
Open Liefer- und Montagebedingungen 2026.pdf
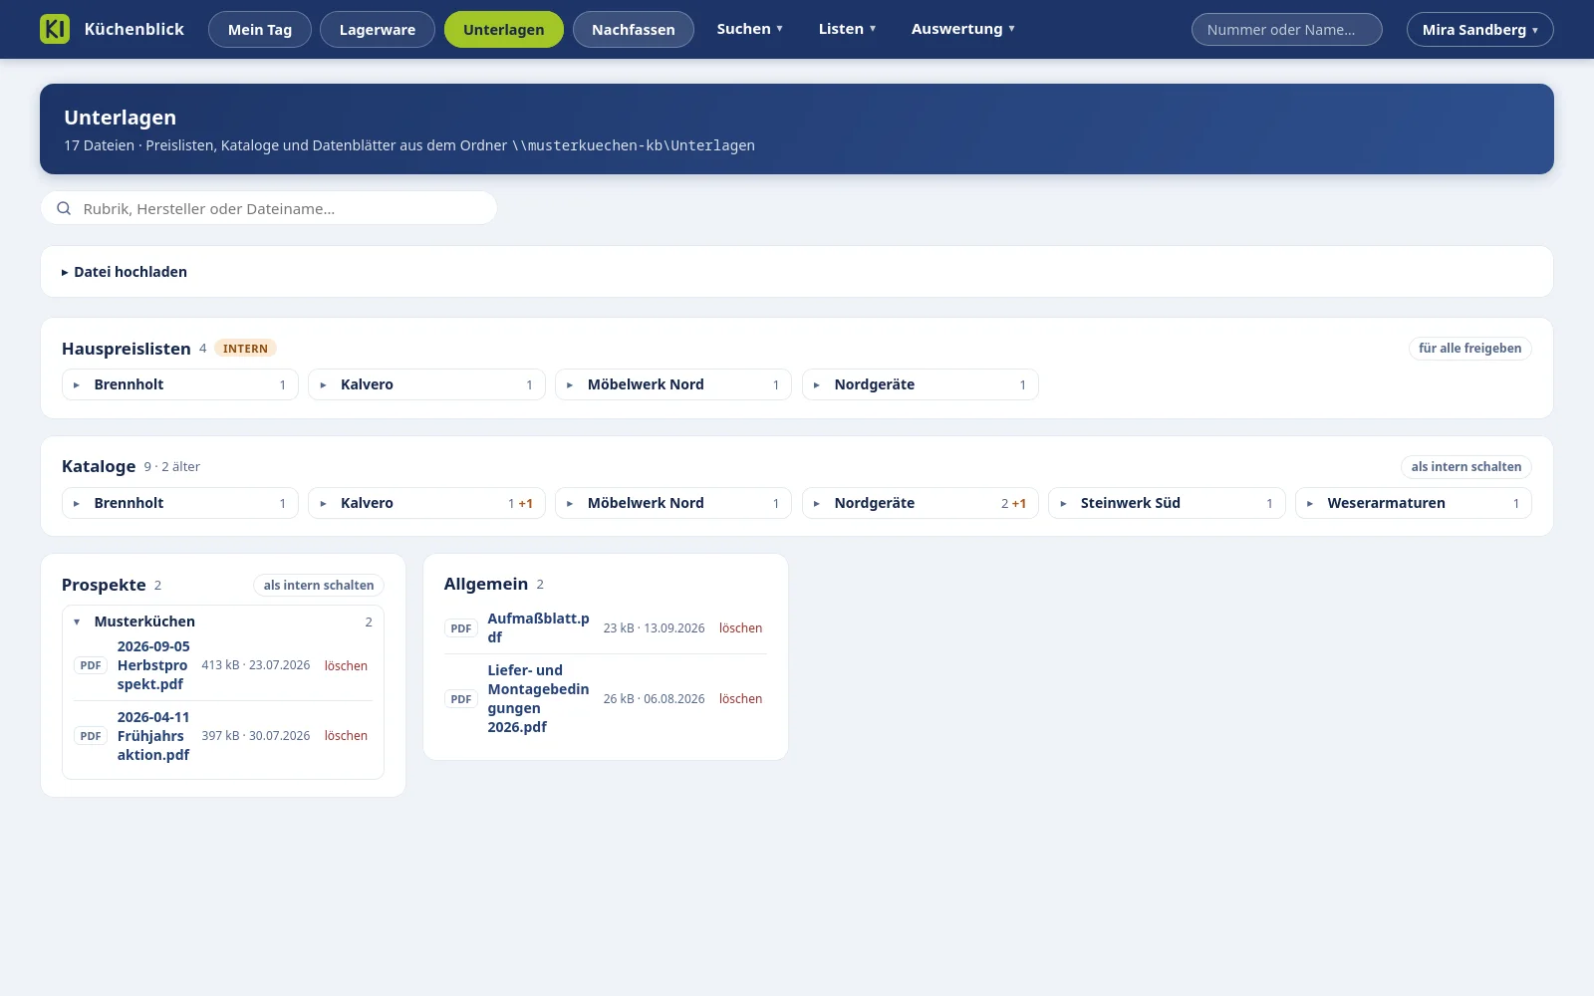[538, 699]
